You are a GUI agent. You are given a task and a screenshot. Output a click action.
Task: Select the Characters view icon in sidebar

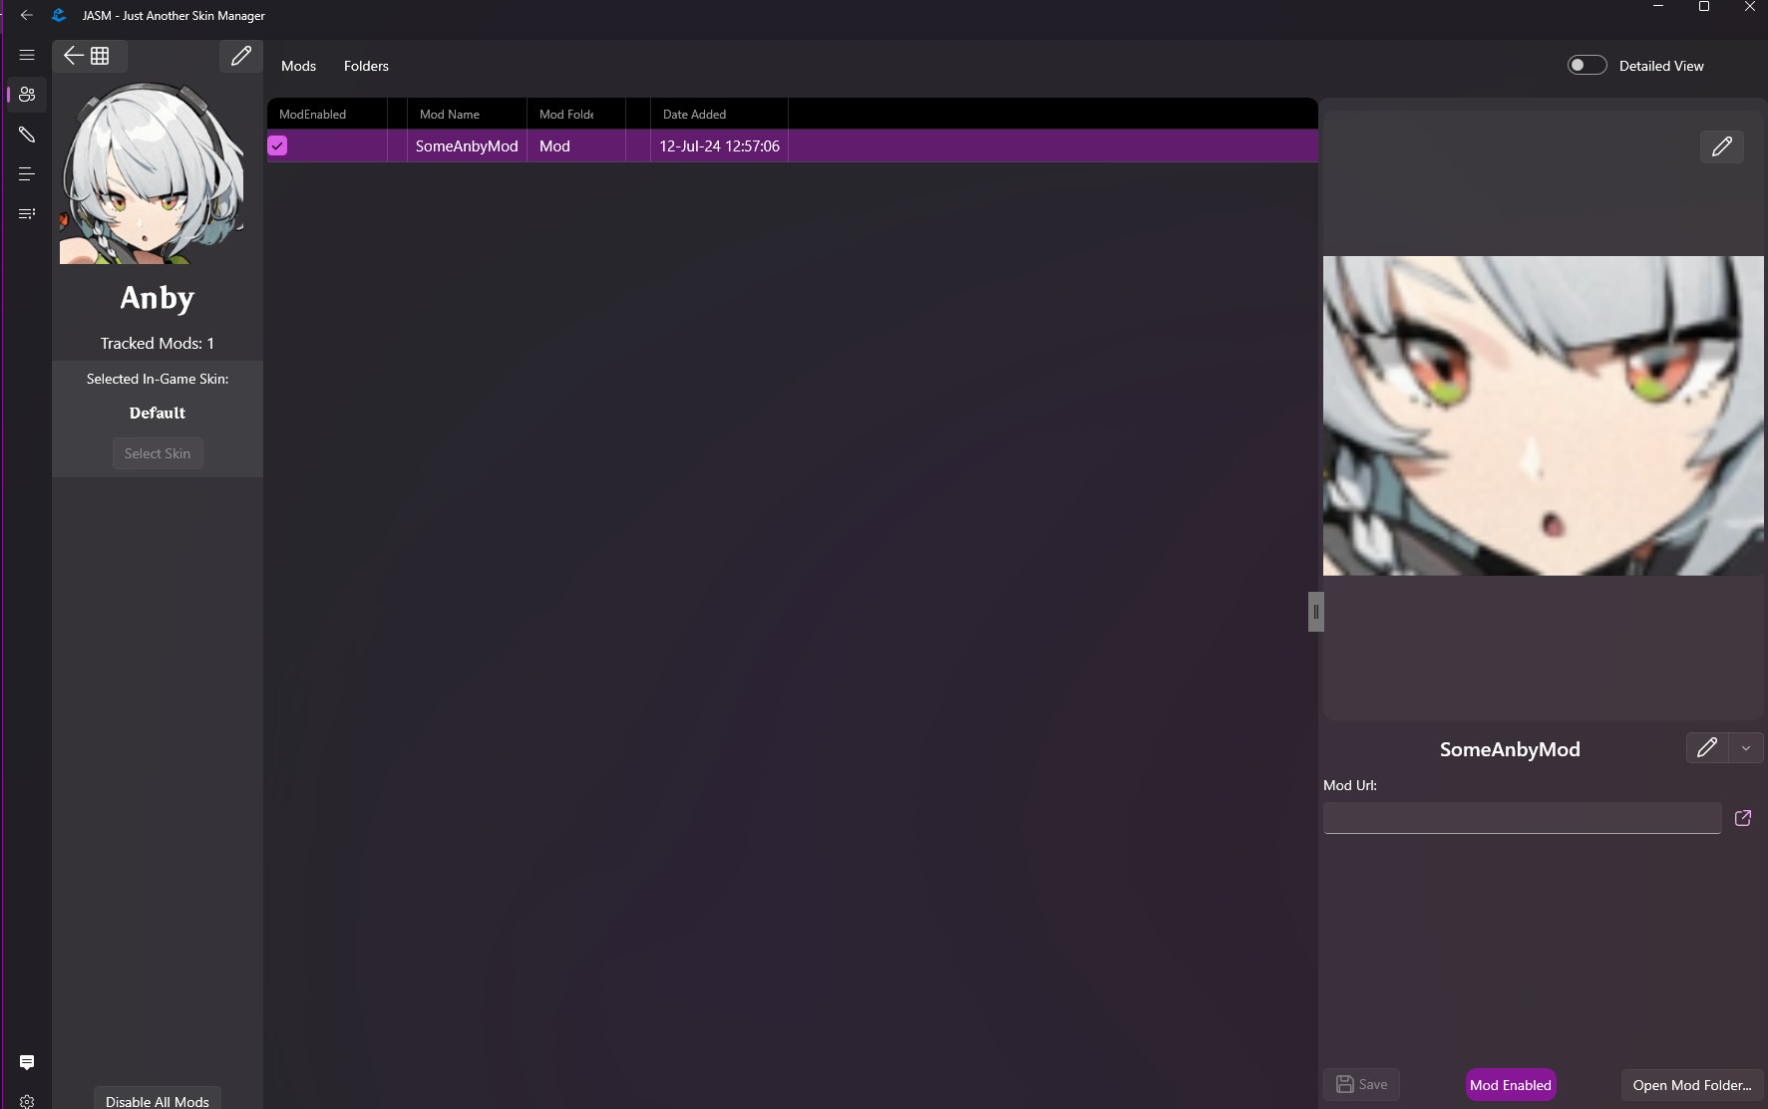coord(27,95)
